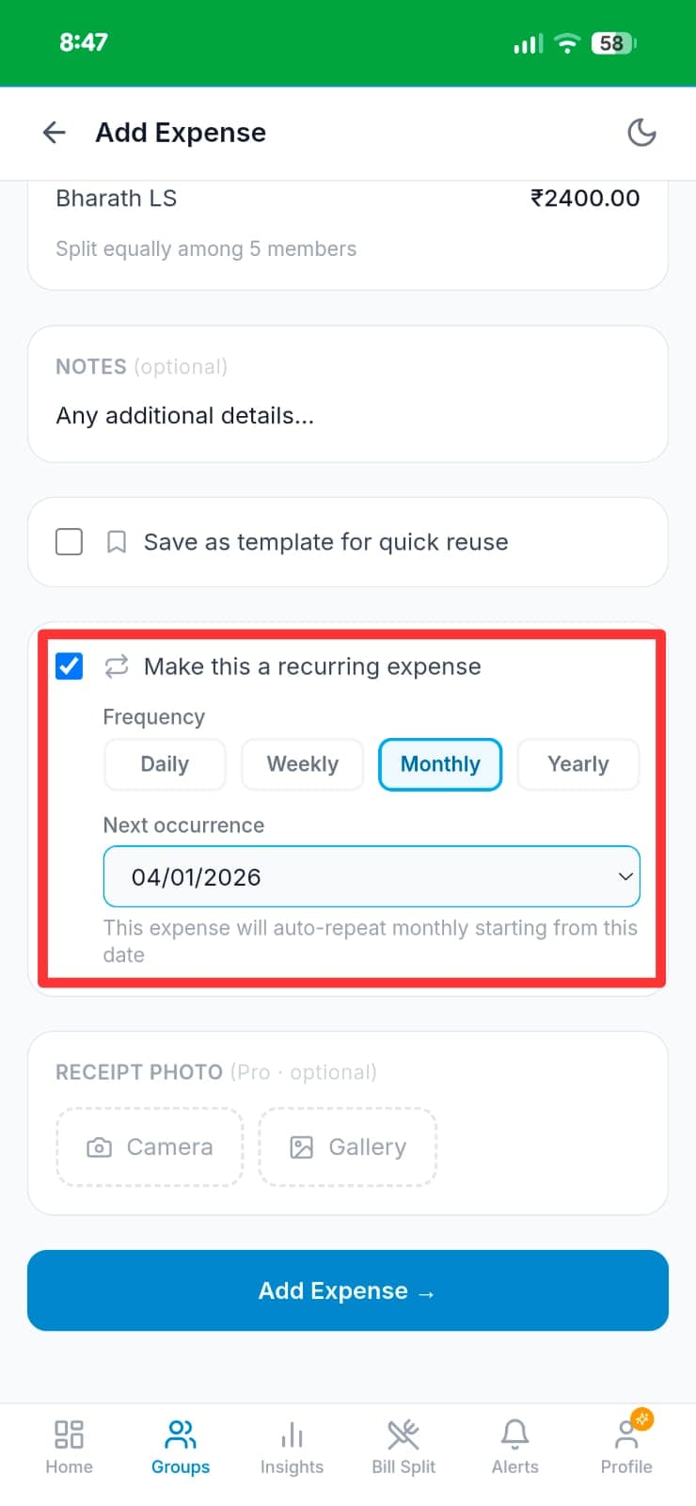
Task: Go to Profile using the person icon
Action: (x=626, y=1447)
